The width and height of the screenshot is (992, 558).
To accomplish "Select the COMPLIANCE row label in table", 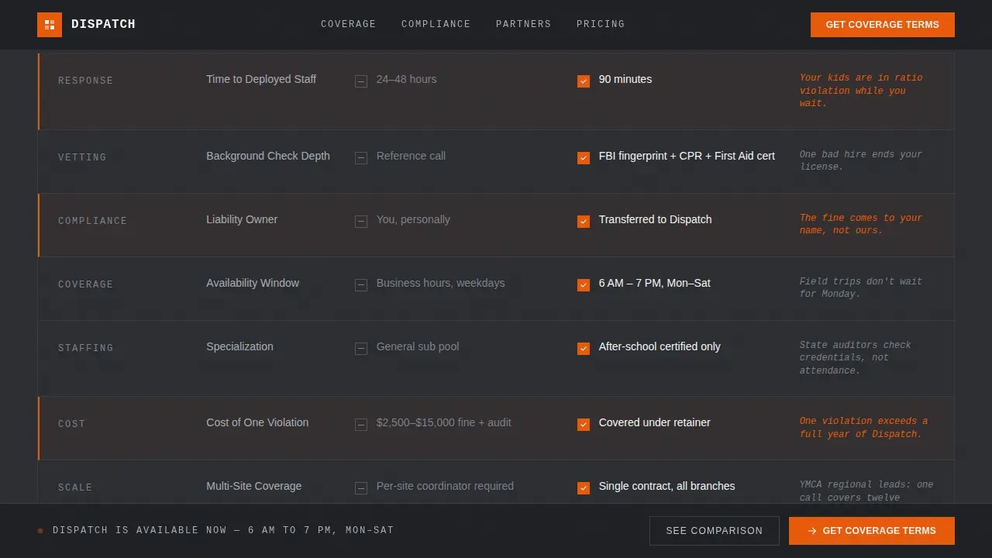I will pyautogui.click(x=92, y=221).
